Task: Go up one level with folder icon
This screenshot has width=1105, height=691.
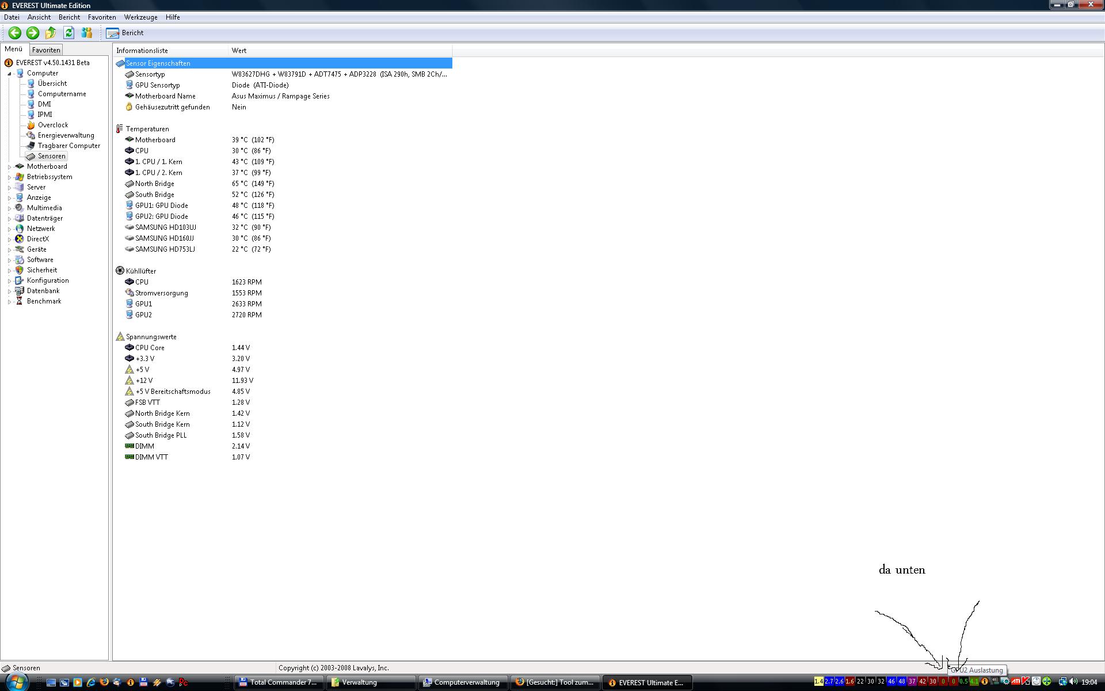Action: click(51, 33)
